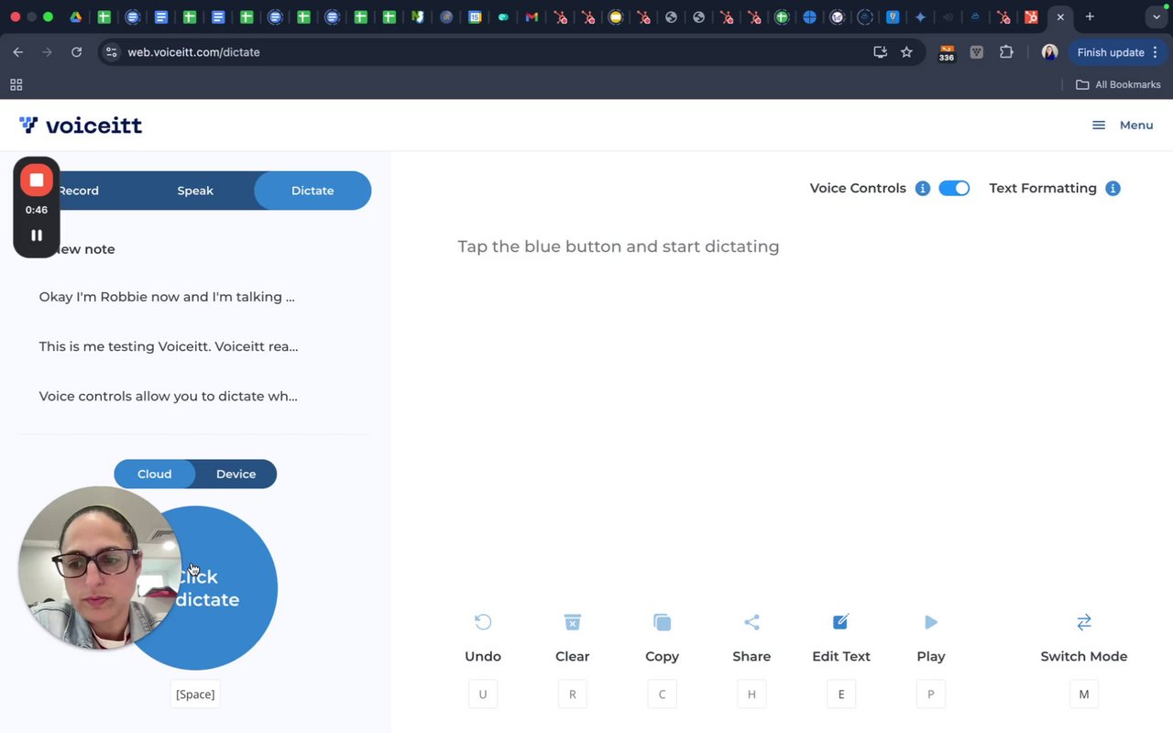
Task: Select Device processing mode
Action: [x=236, y=474]
